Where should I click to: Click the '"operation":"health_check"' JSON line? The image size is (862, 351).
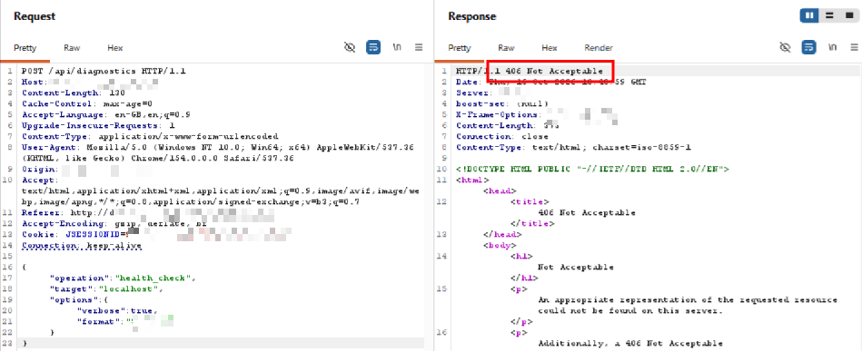pyautogui.click(x=123, y=278)
